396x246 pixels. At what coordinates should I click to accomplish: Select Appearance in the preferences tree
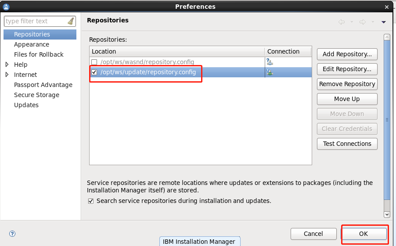tap(32, 44)
